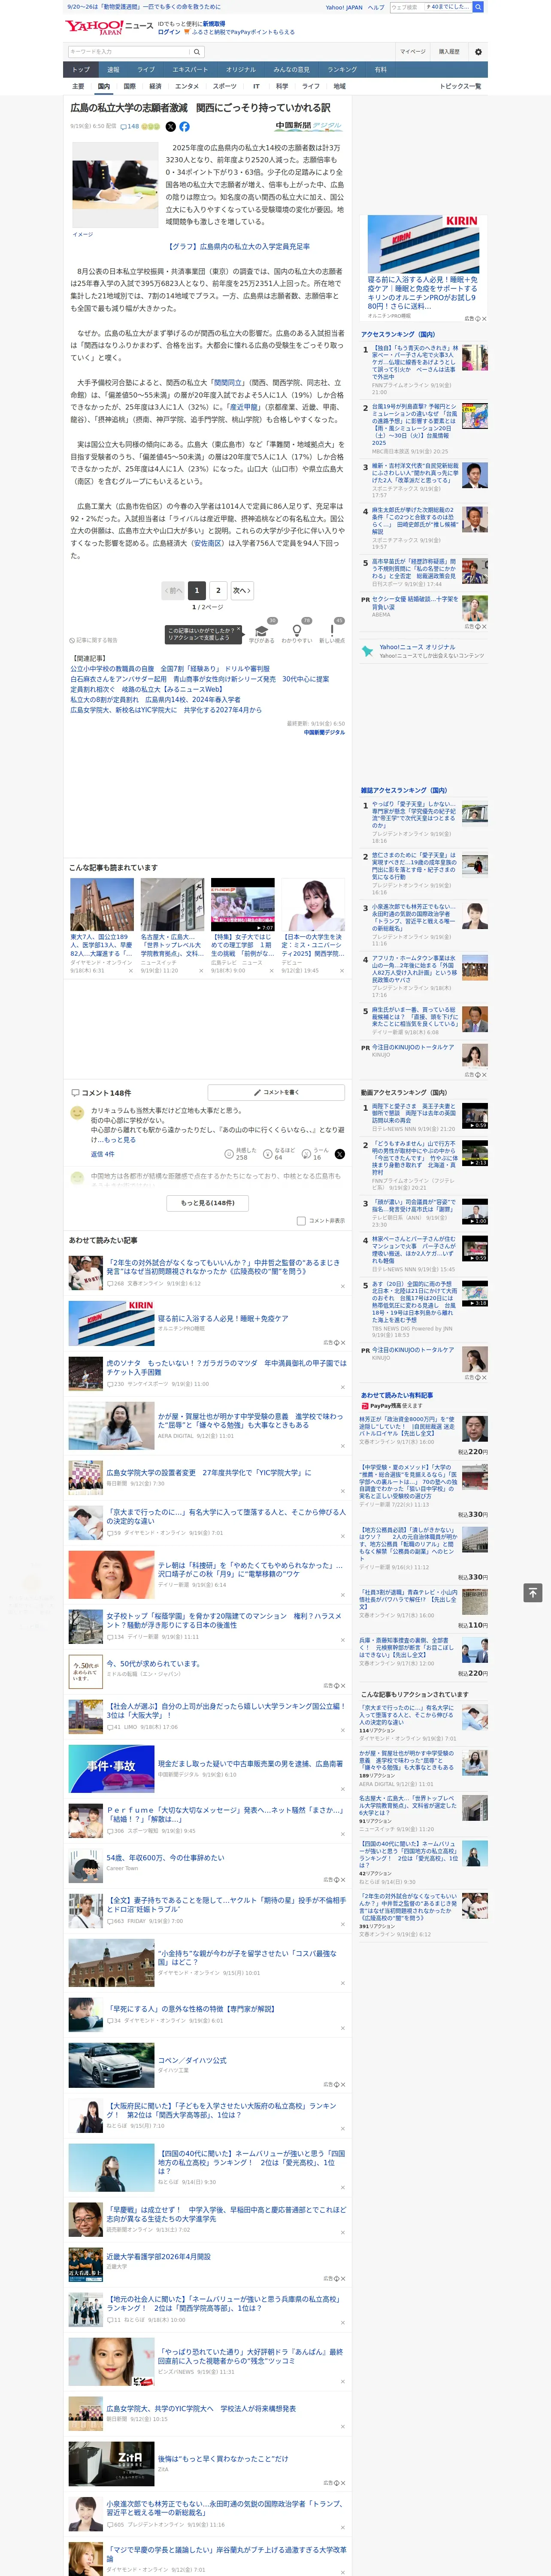Open the 広島女学院大学の設置者変更 article

click(x=208, y=1472)
